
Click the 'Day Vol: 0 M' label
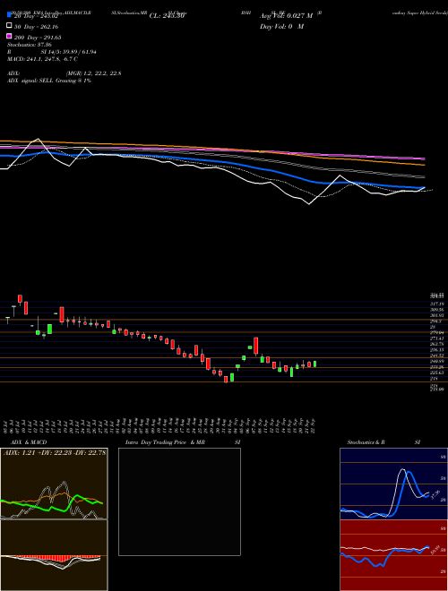tap(281, 27)
